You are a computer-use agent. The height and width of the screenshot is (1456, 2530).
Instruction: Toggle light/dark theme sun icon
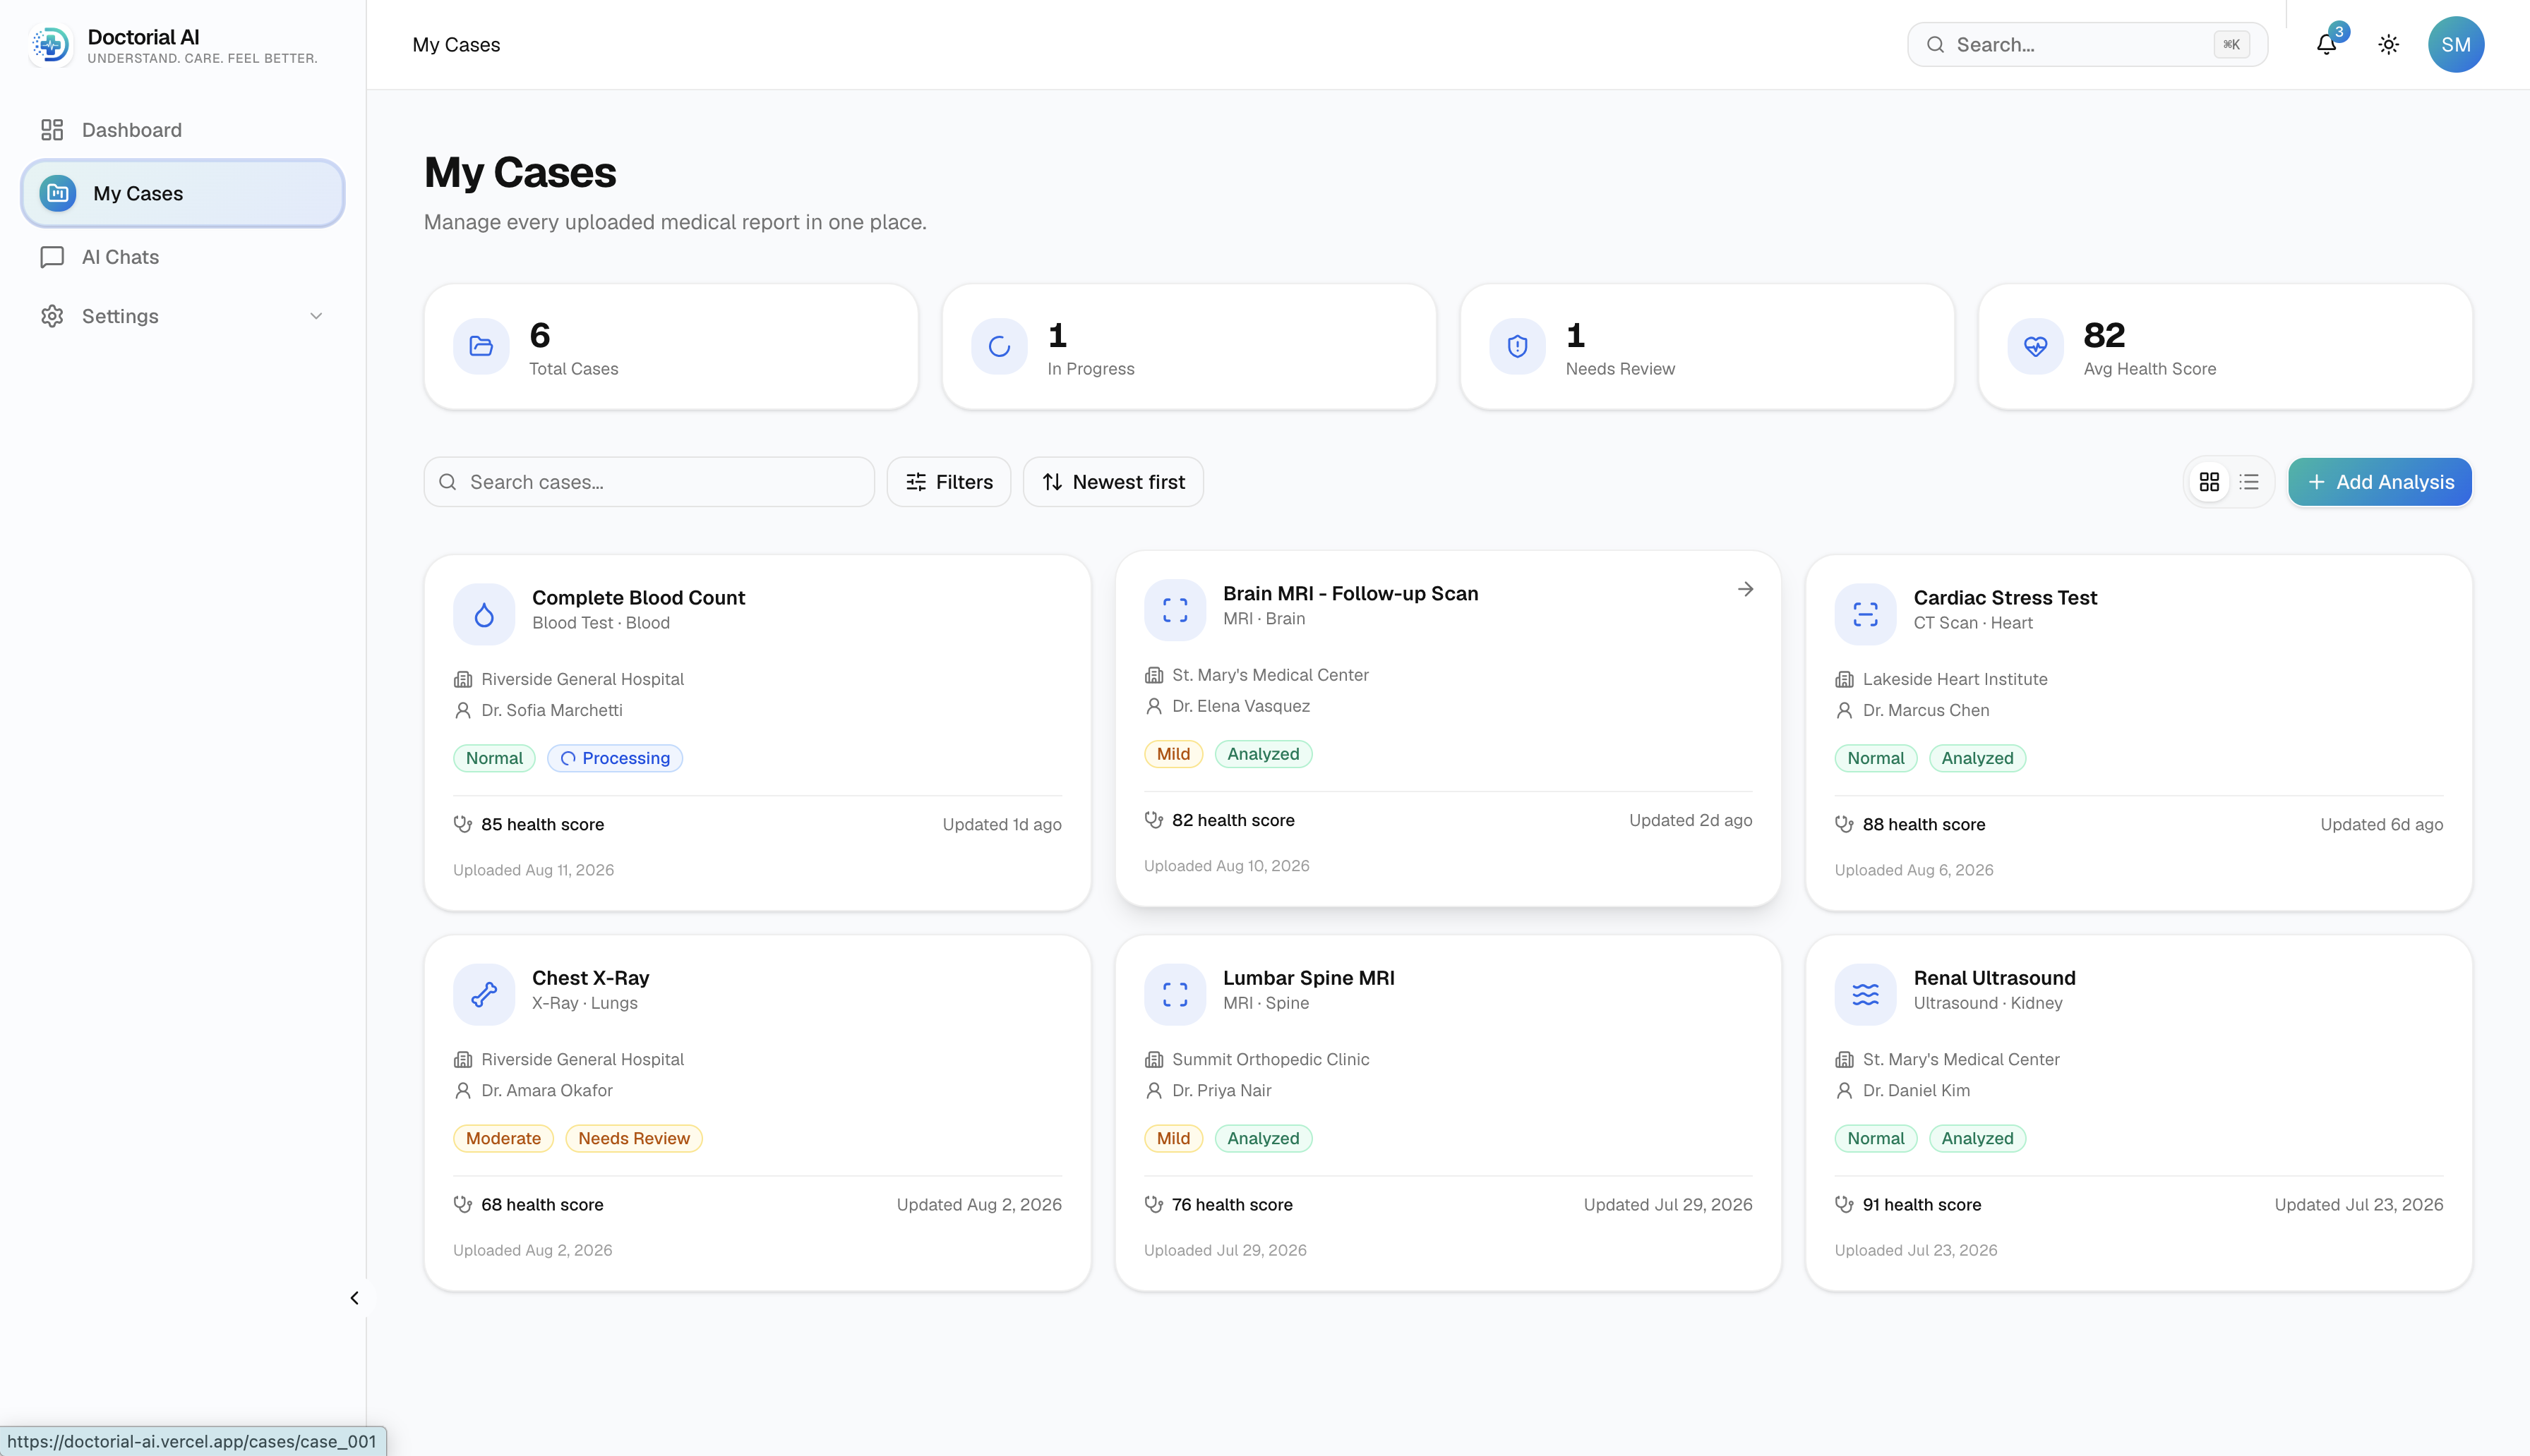pyautogui.click(x=2389, y=45)
